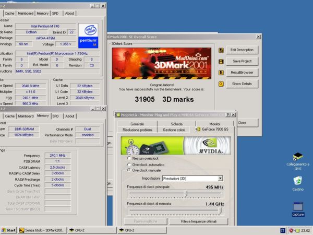Click the Show Details button

242,84
